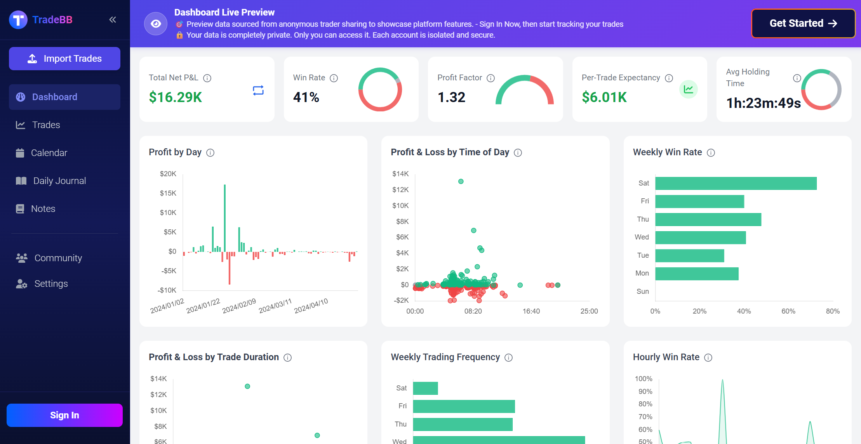Click the Dashboard Live Preview heading
861x444 pixels.
point(224,12)
